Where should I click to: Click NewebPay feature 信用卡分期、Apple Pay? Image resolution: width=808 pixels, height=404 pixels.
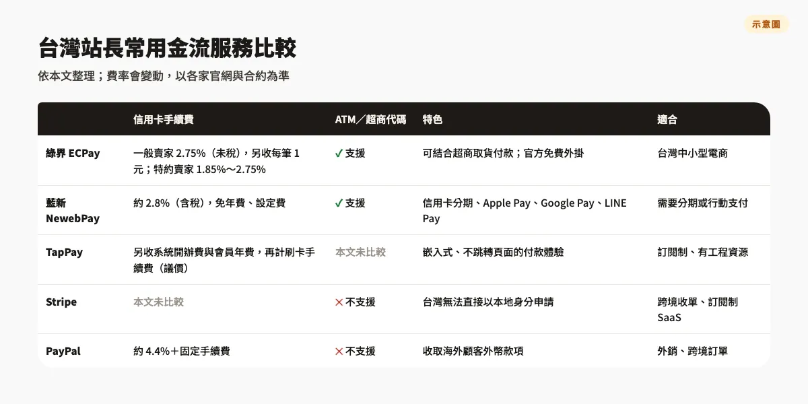coord(477,203)
